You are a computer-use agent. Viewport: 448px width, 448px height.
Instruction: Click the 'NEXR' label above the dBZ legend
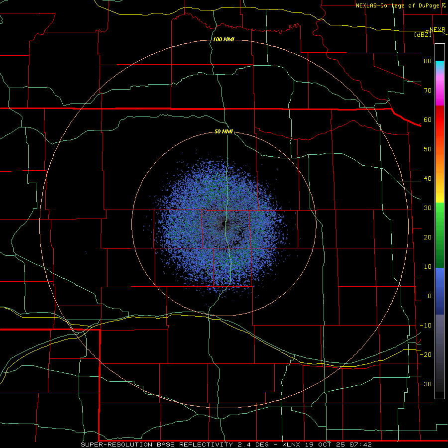coord(438,30)
